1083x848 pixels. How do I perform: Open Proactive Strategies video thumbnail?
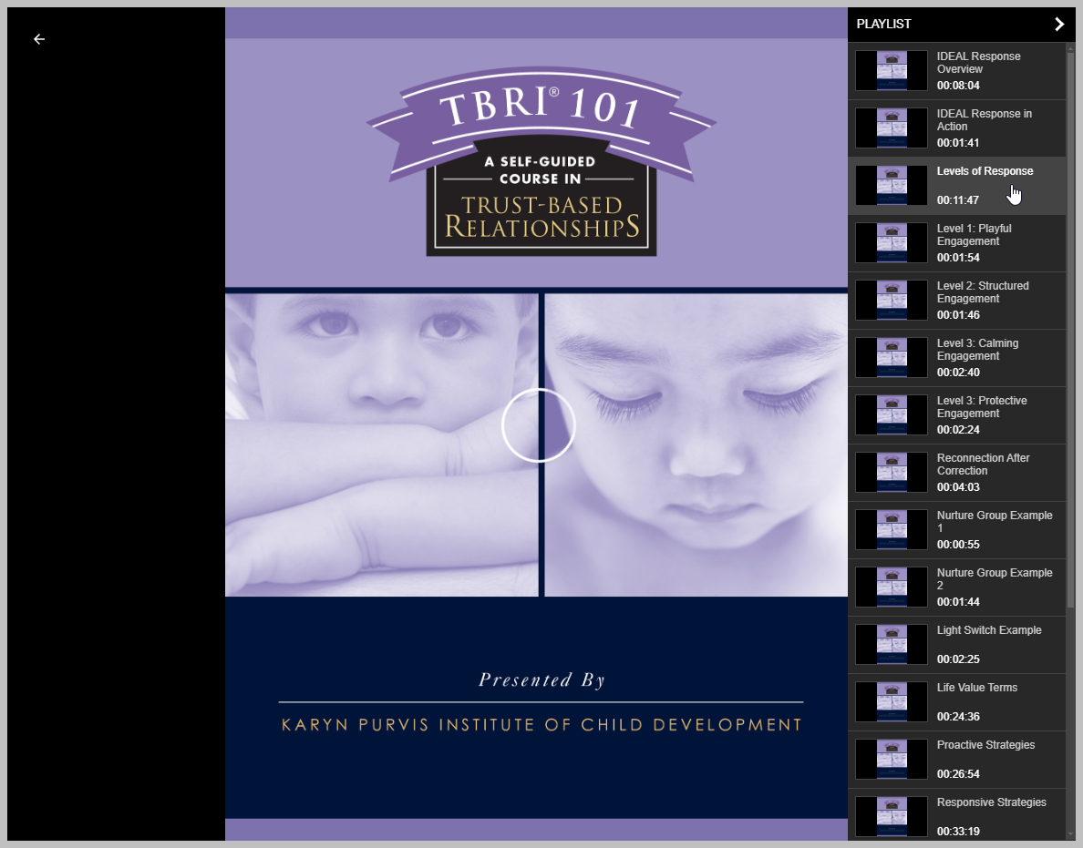892,760
